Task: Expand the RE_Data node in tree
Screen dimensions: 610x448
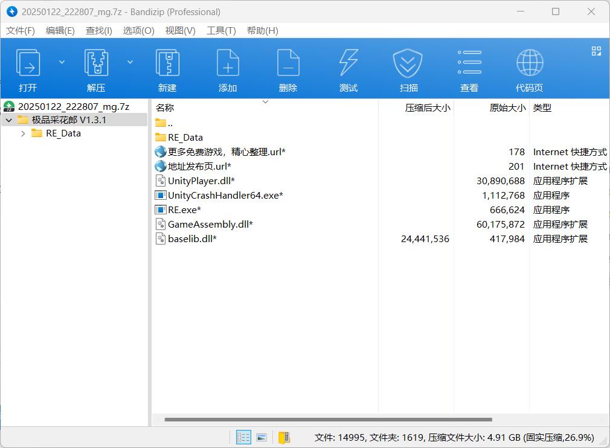Action: pyautogui.click(x=23, y=133)
